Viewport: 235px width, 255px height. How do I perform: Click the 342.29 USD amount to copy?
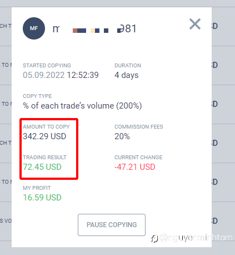44,136
